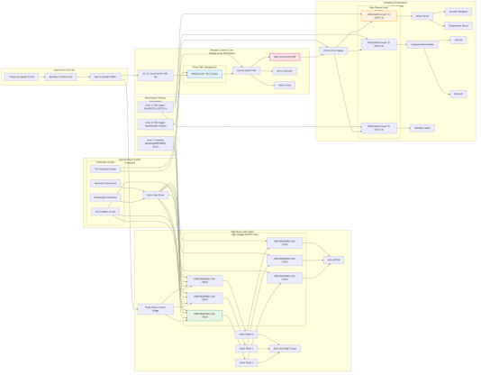Click the Encoder Feedback node
The width and height of the screenshot is (481, 375).
(x=458, y=12)
